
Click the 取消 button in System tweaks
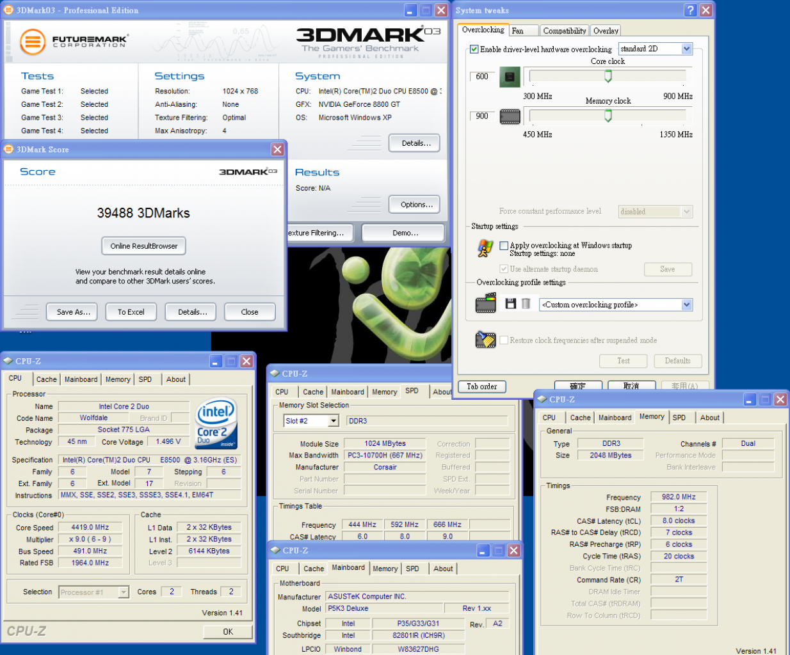[631, 386]
